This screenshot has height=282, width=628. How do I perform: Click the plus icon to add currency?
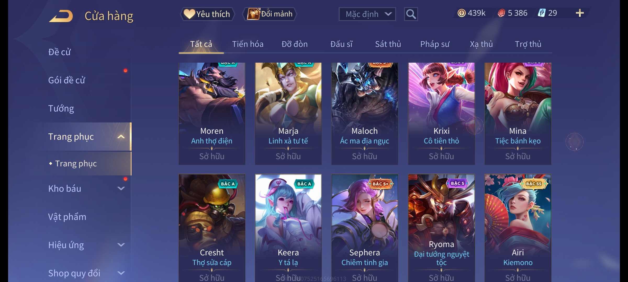pos(580,13)
